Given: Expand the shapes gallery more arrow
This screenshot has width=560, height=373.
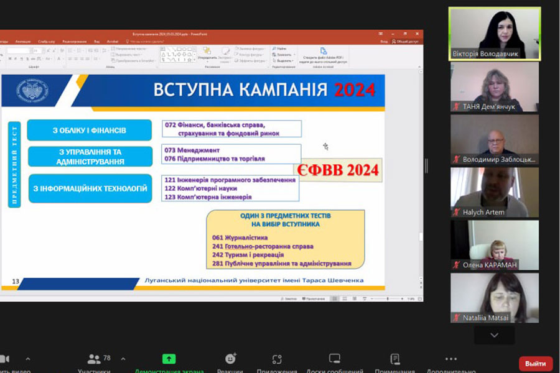Looking at the screenshot, I should [x=194, y=60].
